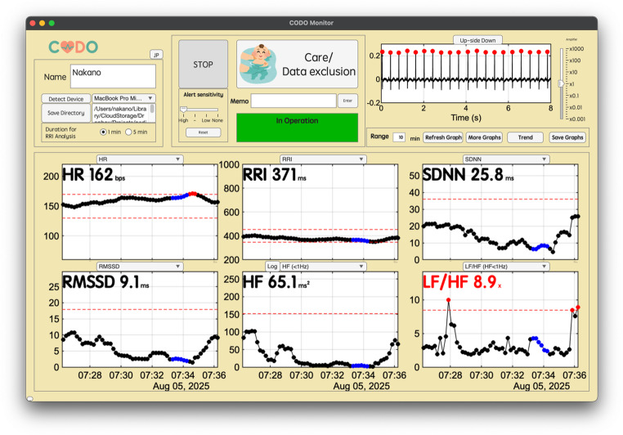
Task: Switch language with the JP button
Action: [x=156, y=55]
